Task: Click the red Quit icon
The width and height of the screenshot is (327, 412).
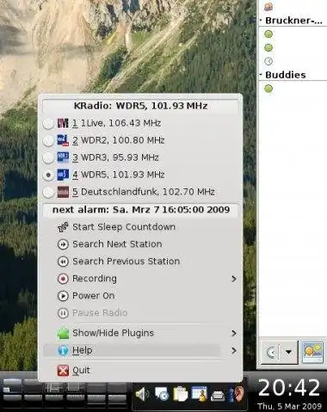Action: click(63, 371)
